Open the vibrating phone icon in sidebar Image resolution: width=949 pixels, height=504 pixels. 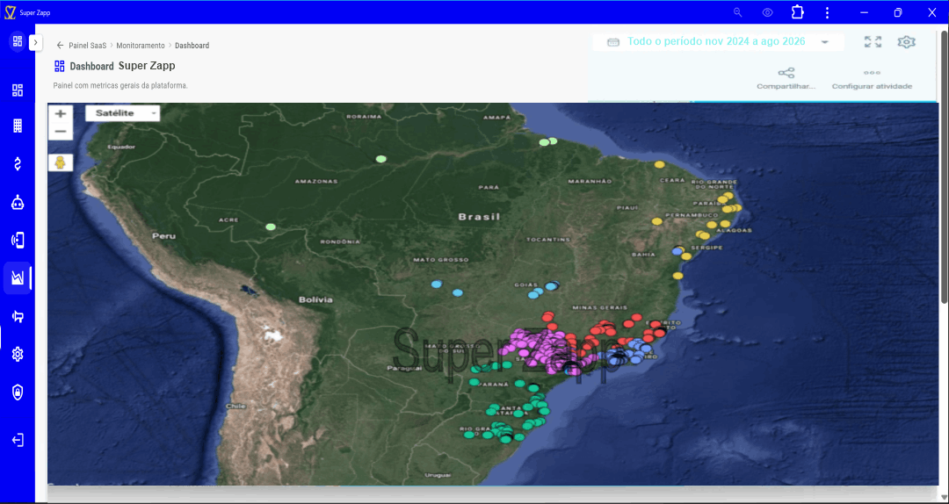[x=18, y=241]
